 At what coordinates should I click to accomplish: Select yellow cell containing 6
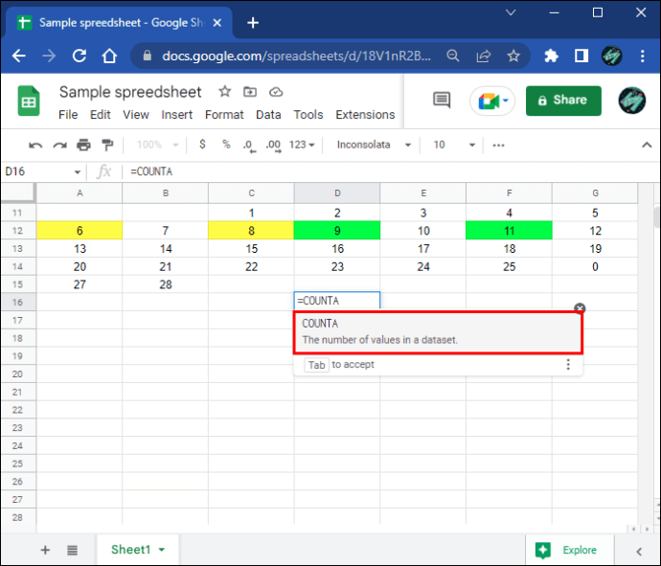(x=80, y=231)
